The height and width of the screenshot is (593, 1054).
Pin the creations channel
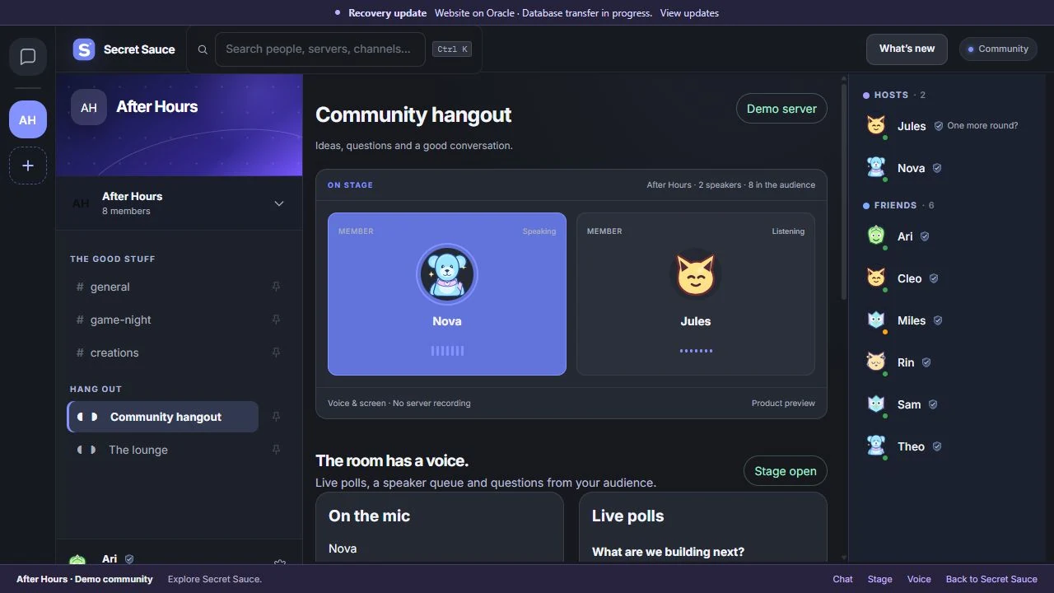276,353
